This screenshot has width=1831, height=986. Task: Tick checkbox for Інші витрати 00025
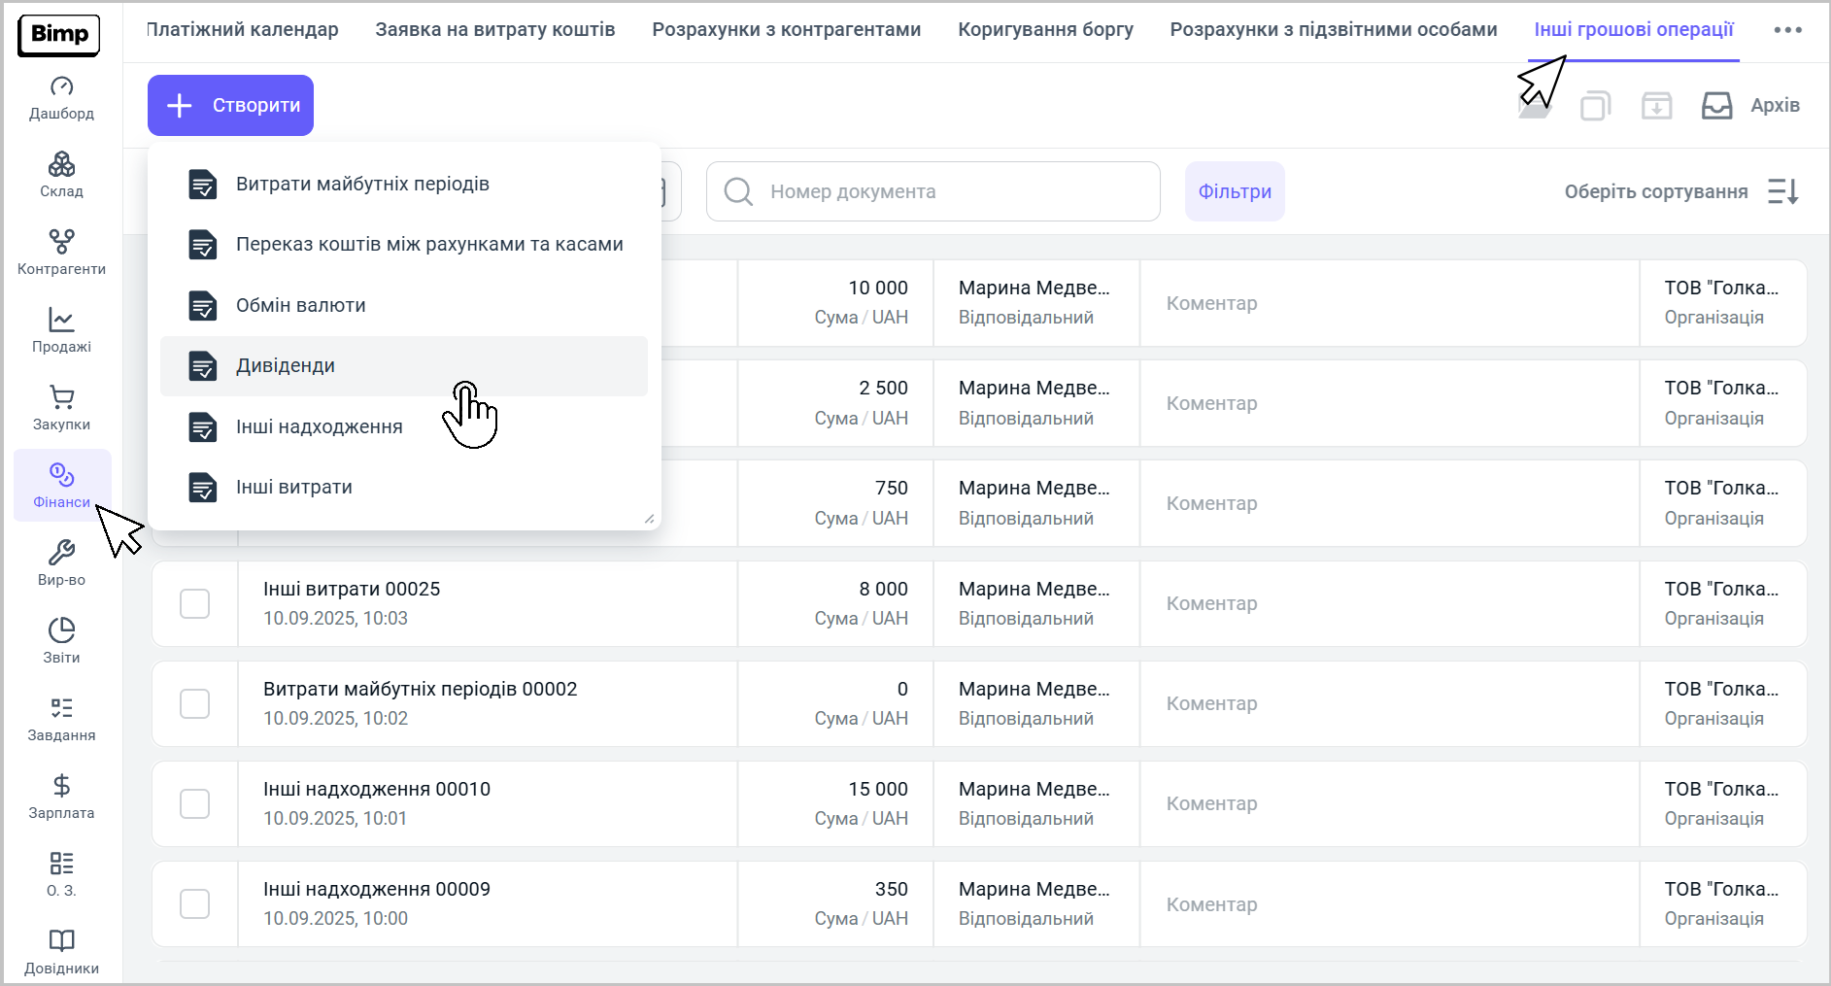195,603
